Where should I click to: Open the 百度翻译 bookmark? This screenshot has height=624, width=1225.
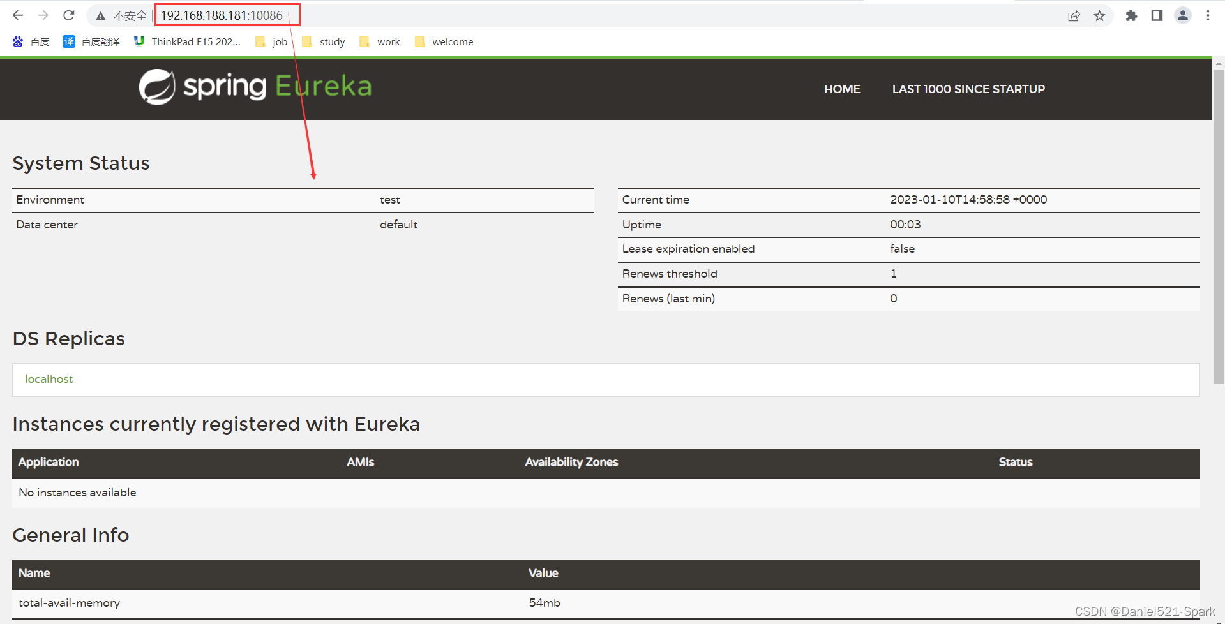(x=91, y=41)
